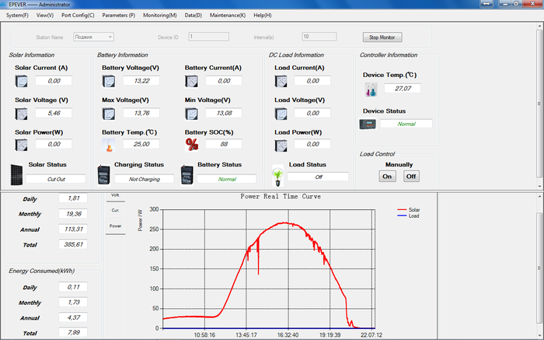Viewport: 544px width, 340px height.
Task: Switch the chart to the Volt. tab
Action: pyautogui.click(x=115, y=195)
